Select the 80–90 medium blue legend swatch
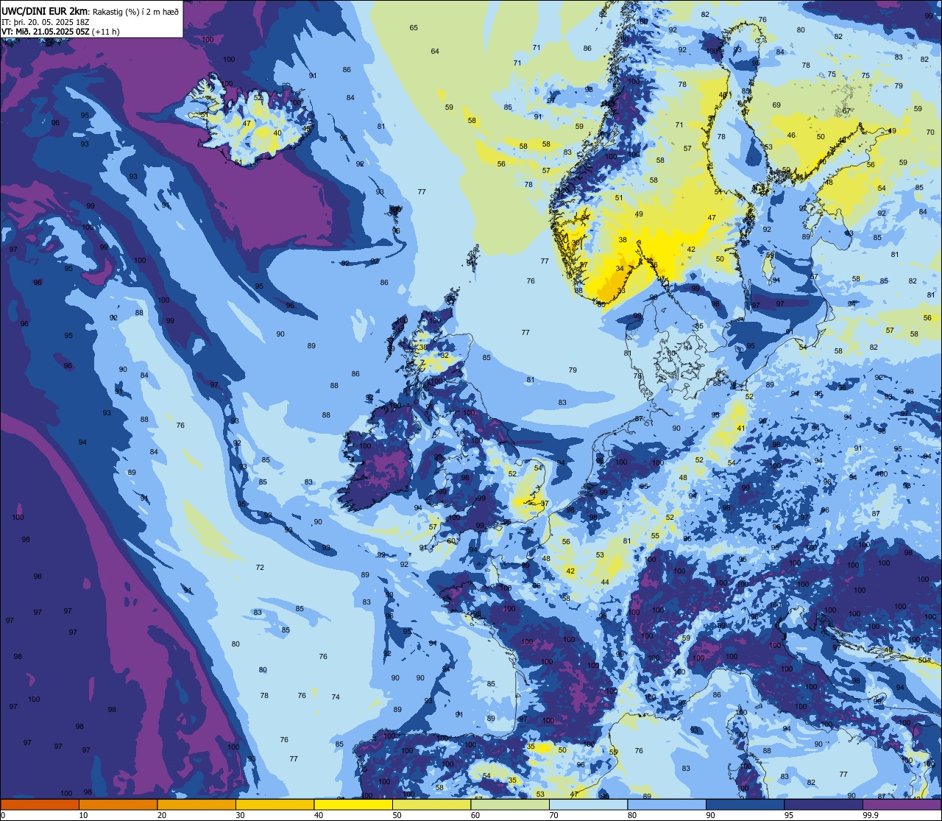 point(667,804)
